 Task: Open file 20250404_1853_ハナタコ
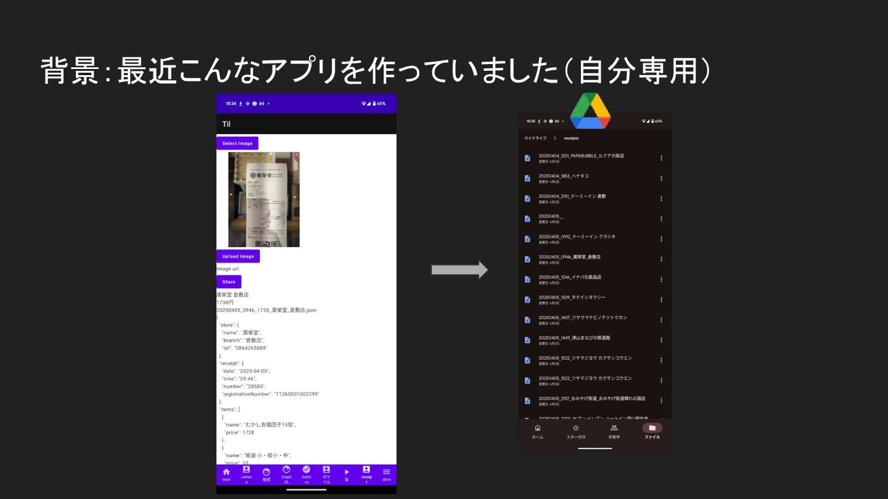(x=594, y=178)
